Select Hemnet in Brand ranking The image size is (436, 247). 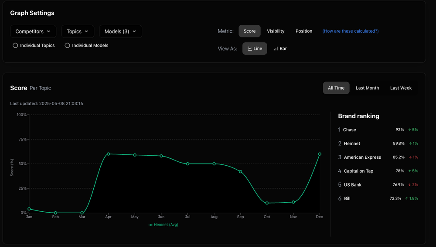(352, 144)
